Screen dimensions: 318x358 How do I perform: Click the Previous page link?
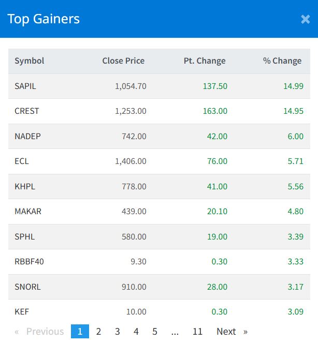click(x=39, y=331)
